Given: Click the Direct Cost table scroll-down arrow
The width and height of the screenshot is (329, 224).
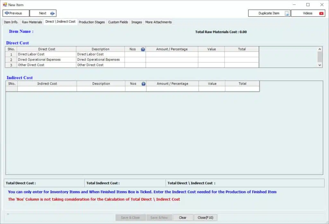Looking at the screenshot, I should pos(320,65).
